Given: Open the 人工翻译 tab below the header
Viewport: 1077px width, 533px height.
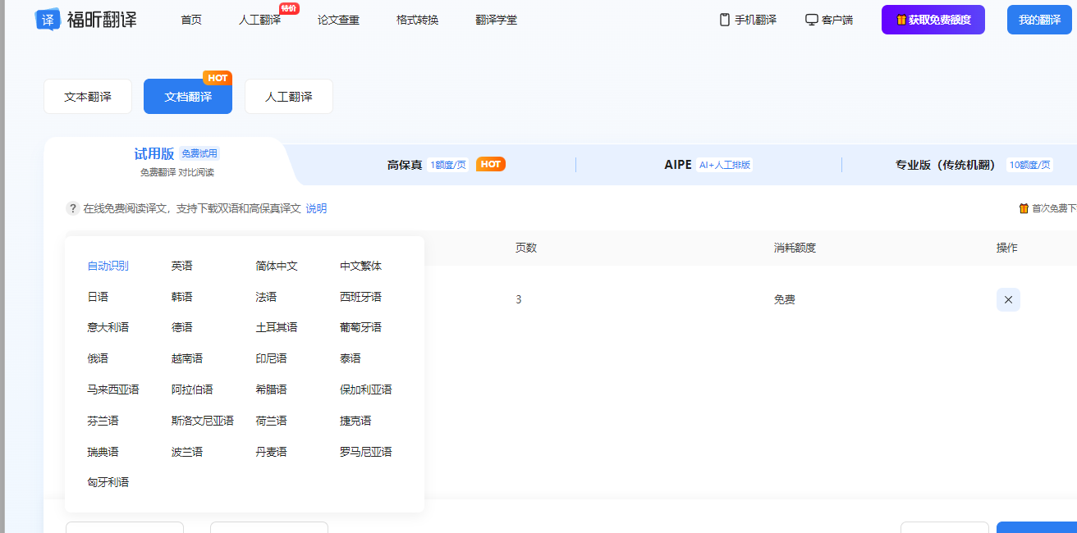Looking at the screenshot, I should click(x=288, y=97).
